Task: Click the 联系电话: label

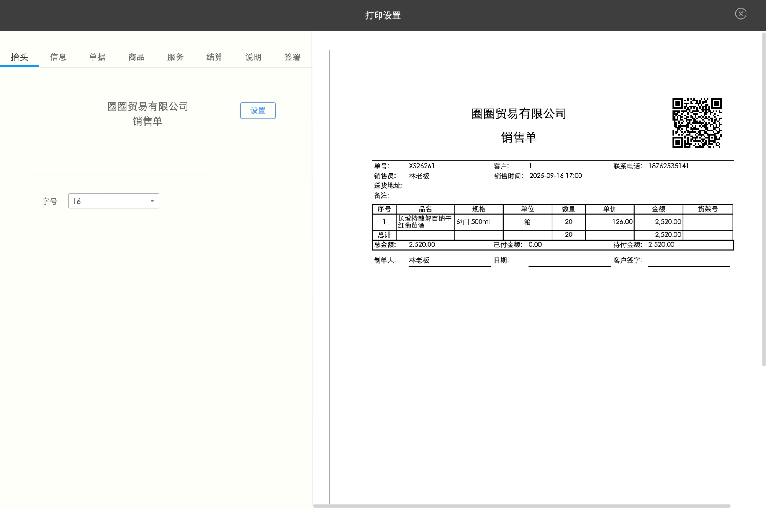Action: [x=627, y=166]
